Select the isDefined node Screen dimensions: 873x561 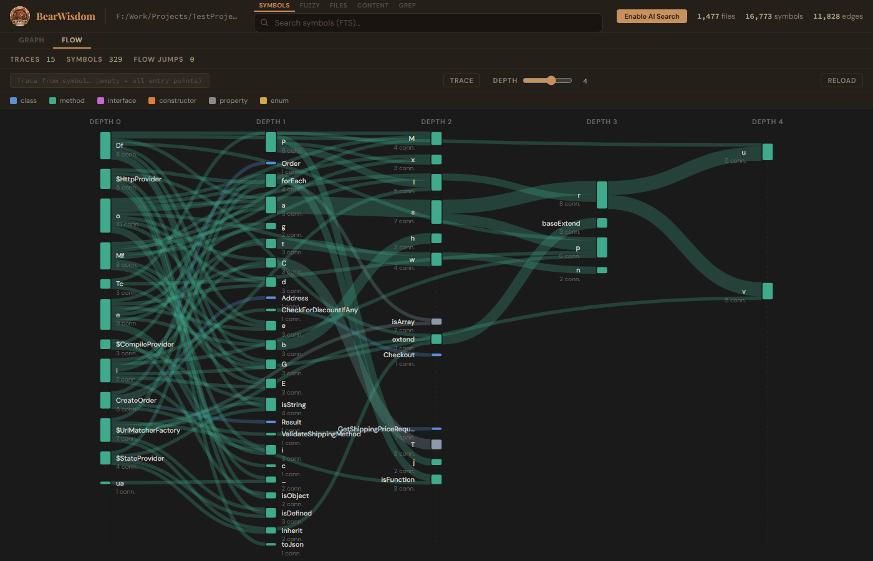[271, 513]
